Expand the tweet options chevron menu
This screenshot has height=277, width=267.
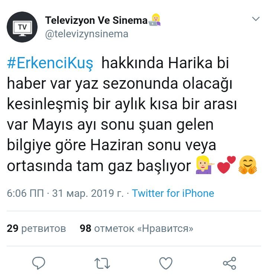pos(256,19)
